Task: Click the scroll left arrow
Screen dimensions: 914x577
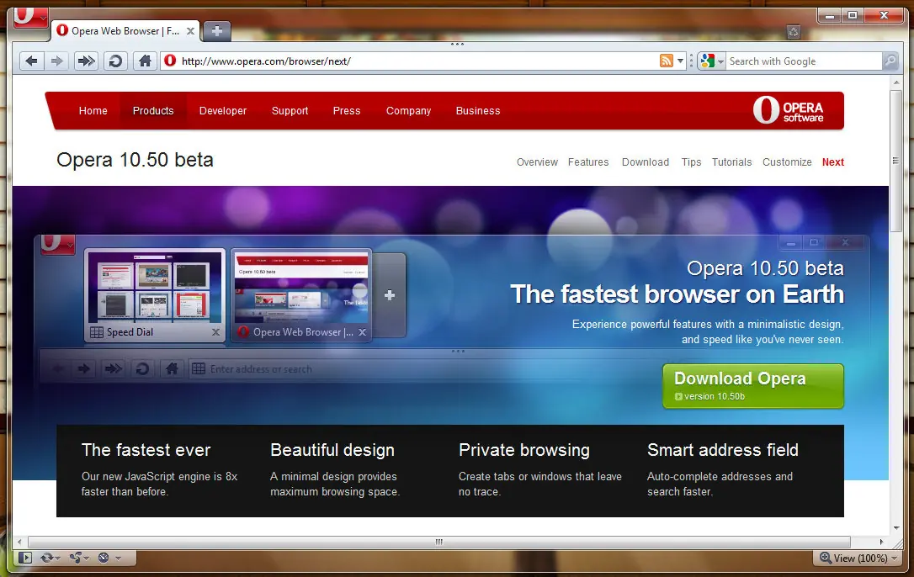Action: pyautogui.click(x=19, y=542)
